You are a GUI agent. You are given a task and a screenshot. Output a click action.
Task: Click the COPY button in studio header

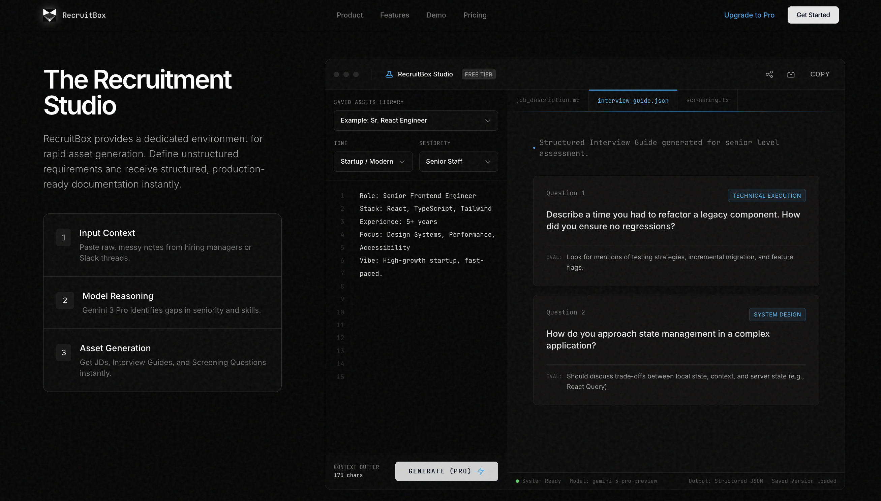click(x=820, y=74)
